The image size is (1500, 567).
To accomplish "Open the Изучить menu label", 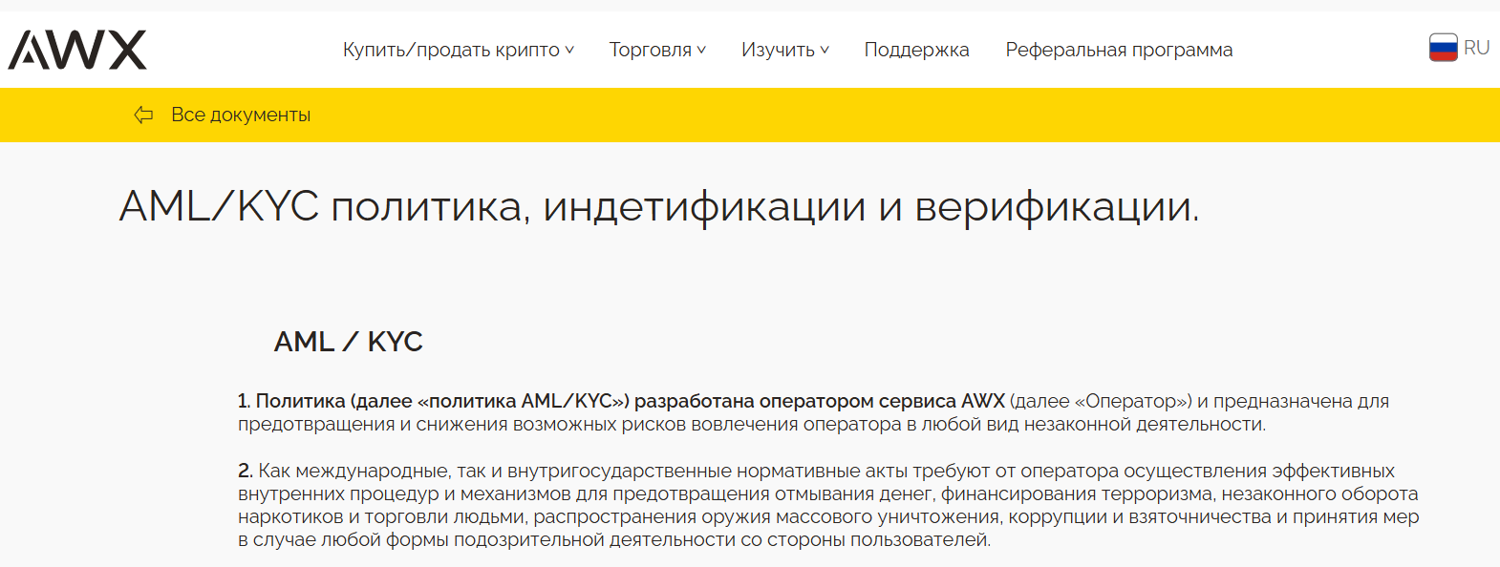I will click(x=778, y=50).
